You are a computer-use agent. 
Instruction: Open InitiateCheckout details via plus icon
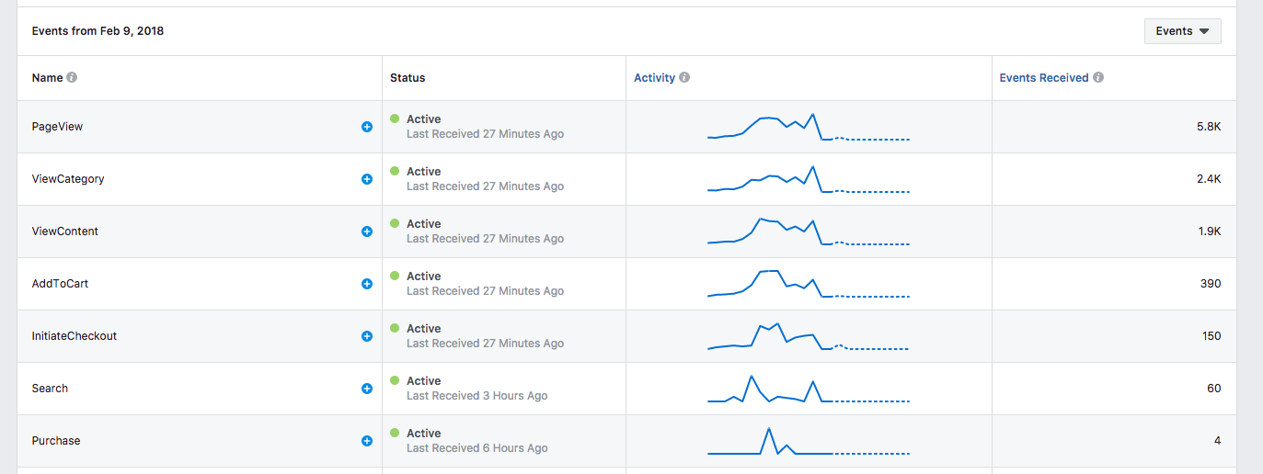[367, 336]
